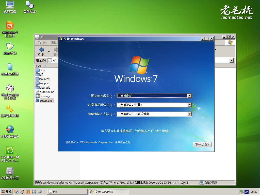
Task: Switch to the 安装 Windows taskbar button
Action: pyautogui.click(x=109, y=192)
